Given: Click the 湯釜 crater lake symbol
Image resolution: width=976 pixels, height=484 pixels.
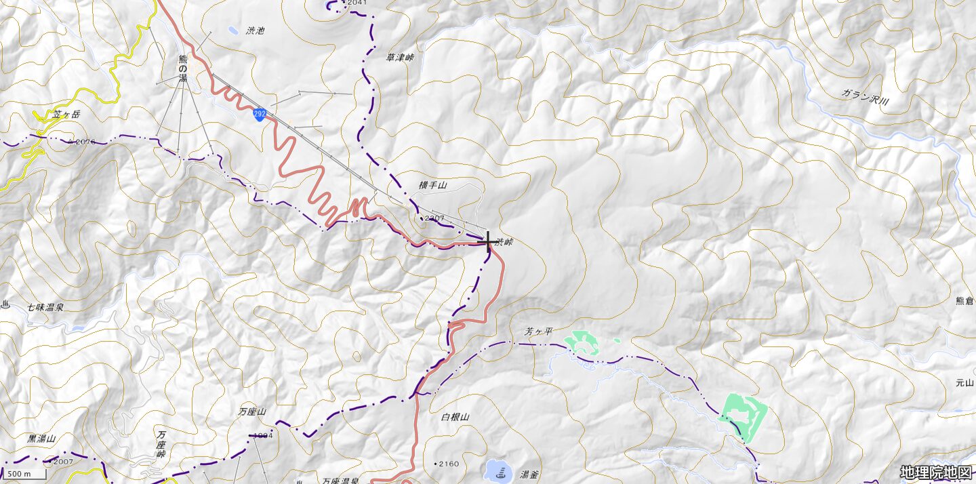Looking at the screenshot, I should pyautogui.click(x=498, y=470).
